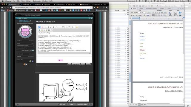Open Word font size dropdown
191x107 pixels.
pos(146,12)
